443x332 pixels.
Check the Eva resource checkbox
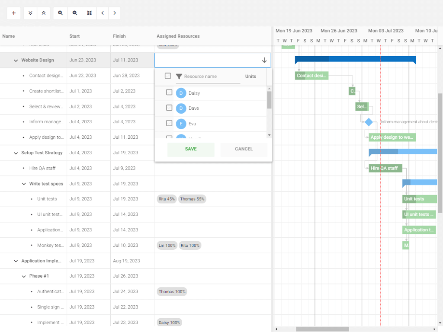[169, 123]
